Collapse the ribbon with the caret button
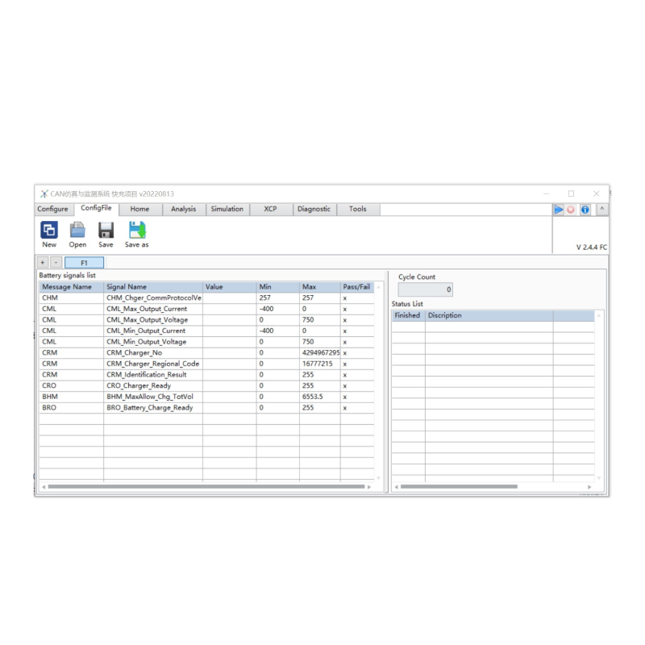Screen dimensions: 645x645 (601, 210)
